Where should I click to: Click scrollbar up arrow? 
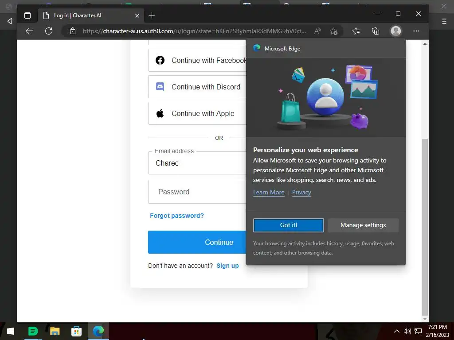[x=425, y=44]
